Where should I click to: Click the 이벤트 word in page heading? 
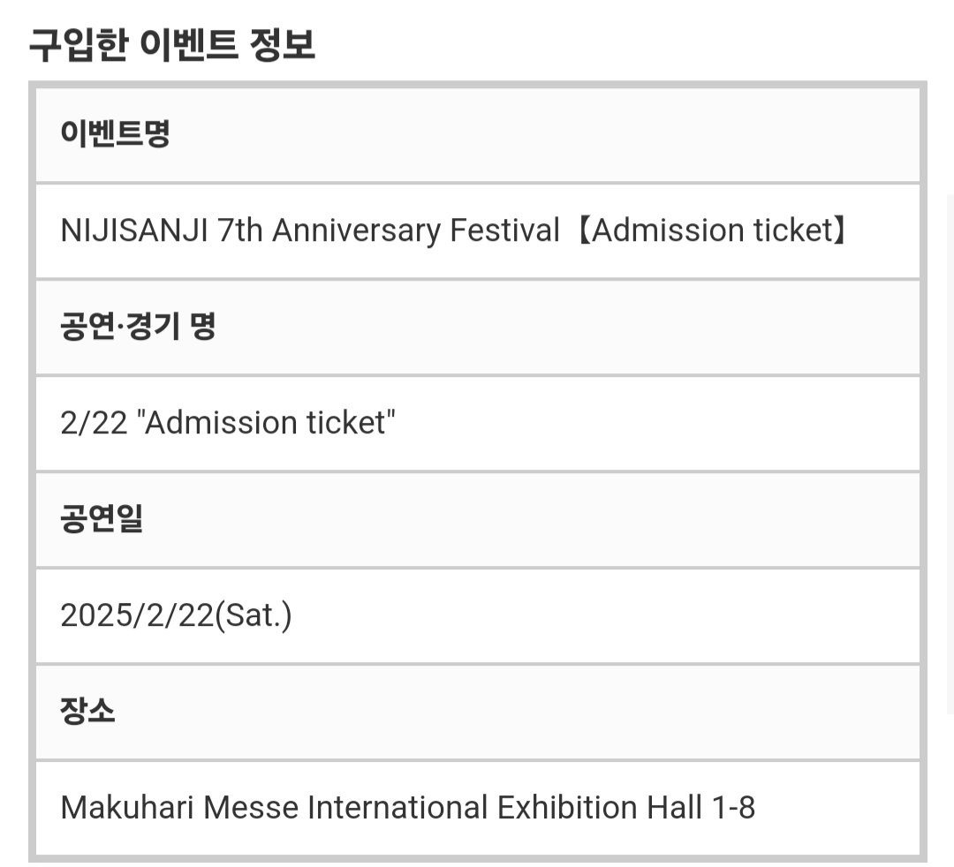189,45
